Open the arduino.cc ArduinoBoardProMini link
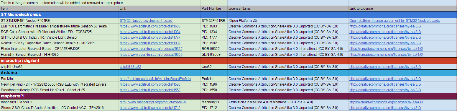 pyautogui.click(x=155, y=79)
